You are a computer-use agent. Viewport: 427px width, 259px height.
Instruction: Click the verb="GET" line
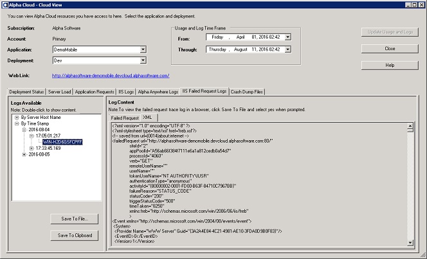(141, 161)
